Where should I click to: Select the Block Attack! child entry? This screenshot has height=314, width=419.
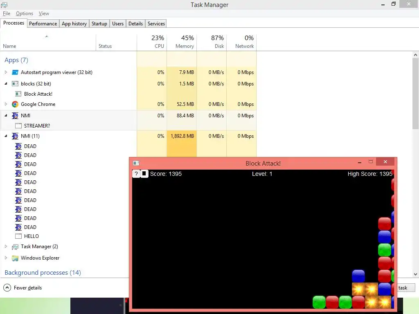(38, 94)
